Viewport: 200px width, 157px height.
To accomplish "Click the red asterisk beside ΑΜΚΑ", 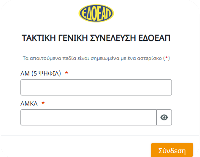I will 43,103.
